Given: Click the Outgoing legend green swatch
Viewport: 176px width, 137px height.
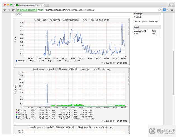Looking at the screenshot, I should pyautogui.click(x=17, y=114).
